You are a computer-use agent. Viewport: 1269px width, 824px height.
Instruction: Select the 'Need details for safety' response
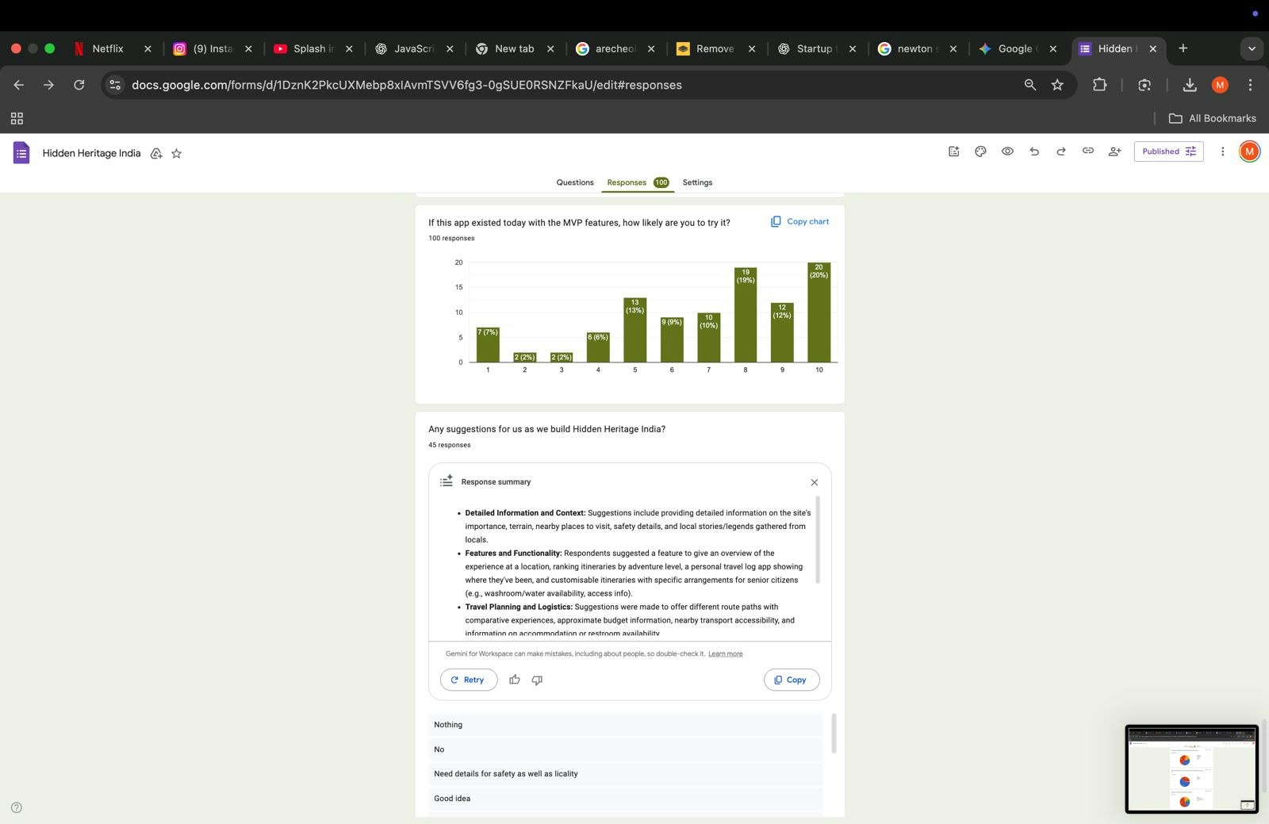click(626, 774)
